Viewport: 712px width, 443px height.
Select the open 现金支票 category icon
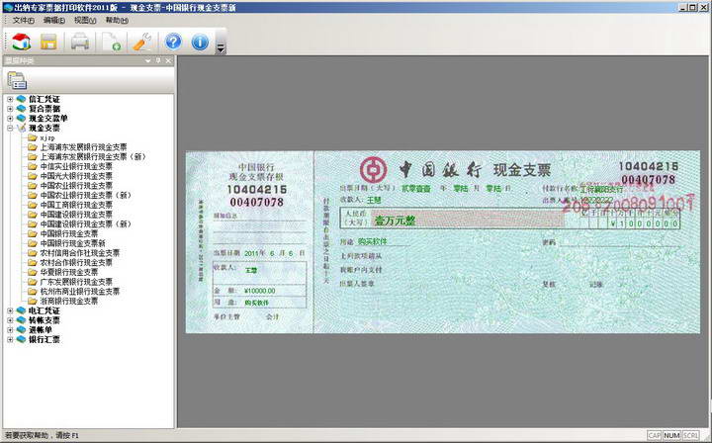(x=21, y=128)
